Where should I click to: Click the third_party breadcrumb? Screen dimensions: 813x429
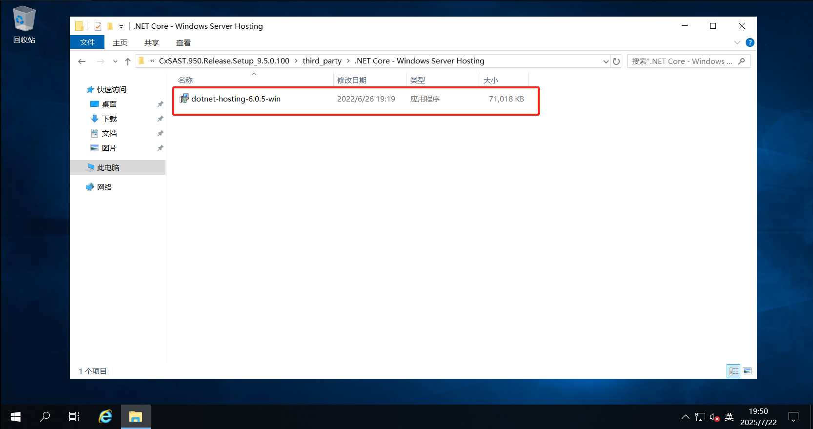pos(322,61)
